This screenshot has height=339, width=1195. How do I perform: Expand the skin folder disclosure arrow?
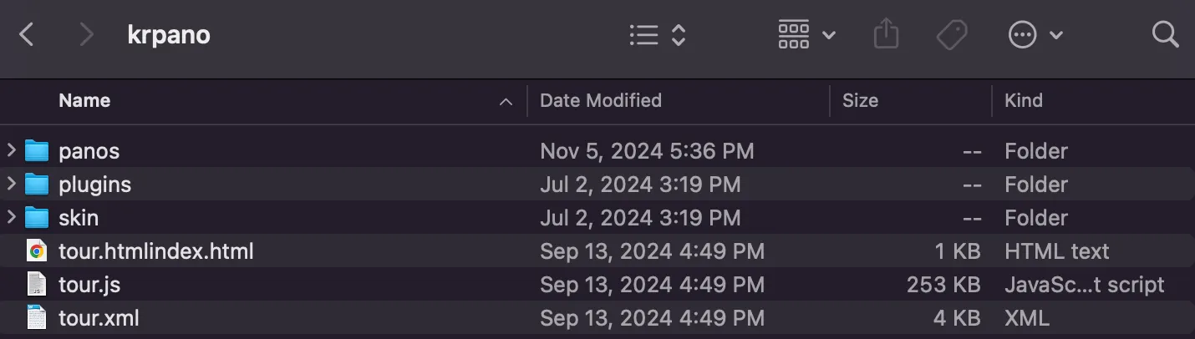tap(11, 218)
